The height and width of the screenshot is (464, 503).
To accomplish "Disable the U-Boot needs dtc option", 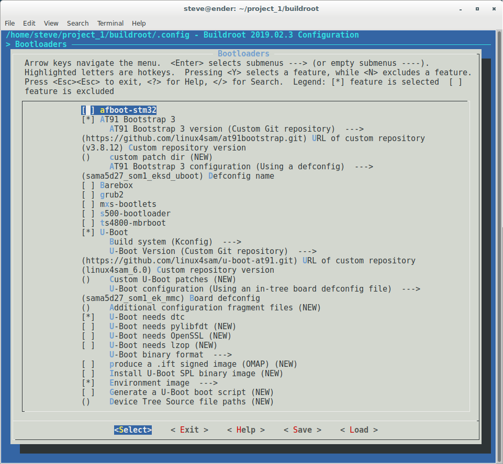I will pyautogui.click(x=88, y=317).
